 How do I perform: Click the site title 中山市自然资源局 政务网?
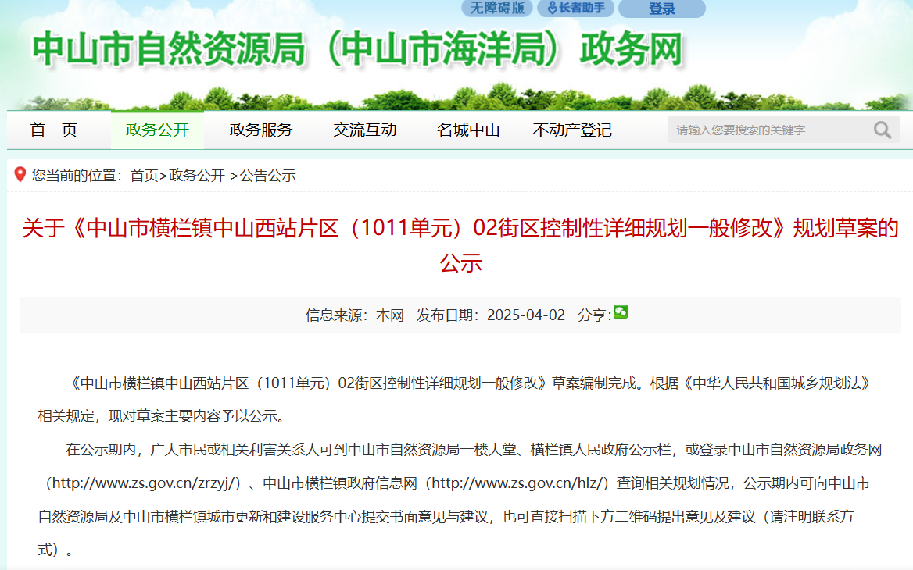coord(357,49)
